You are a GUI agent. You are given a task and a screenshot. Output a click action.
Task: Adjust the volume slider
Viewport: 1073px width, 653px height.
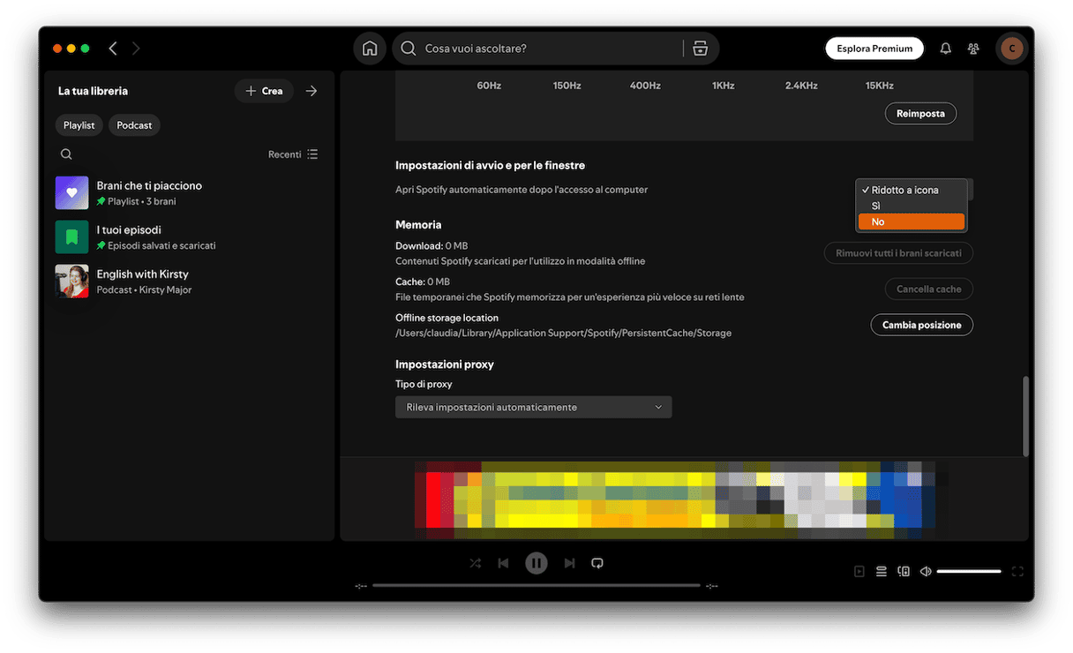(969, 572)
